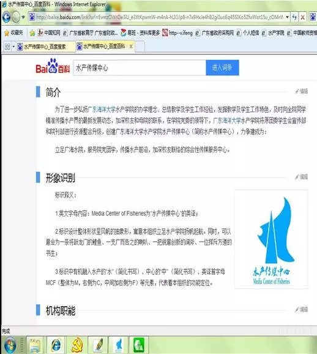Click the 完成 status bar text

tap(6, 331)
